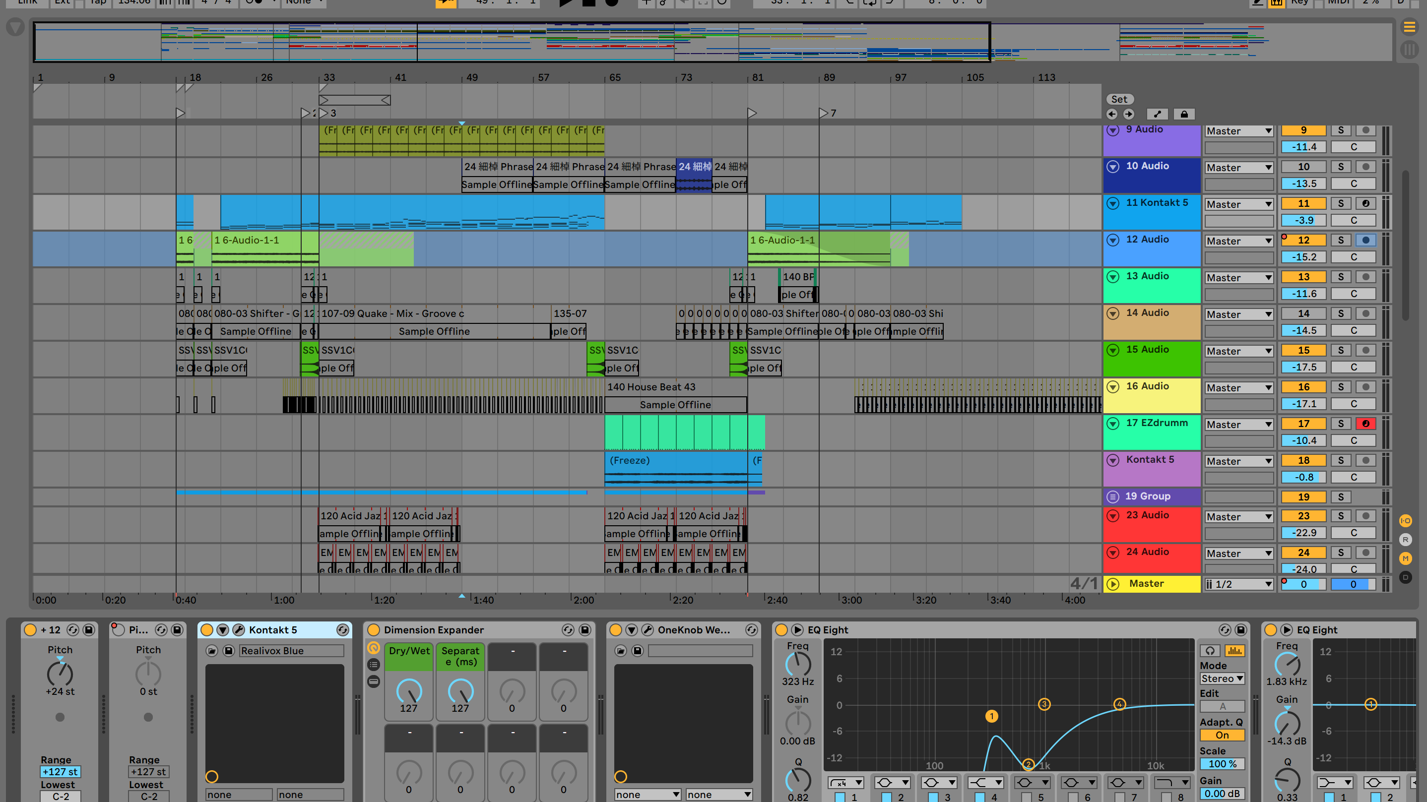This screenshot has width=1427, height=802.
Task: Select the 12 Audio track header
Action: tap(1151, 248)
